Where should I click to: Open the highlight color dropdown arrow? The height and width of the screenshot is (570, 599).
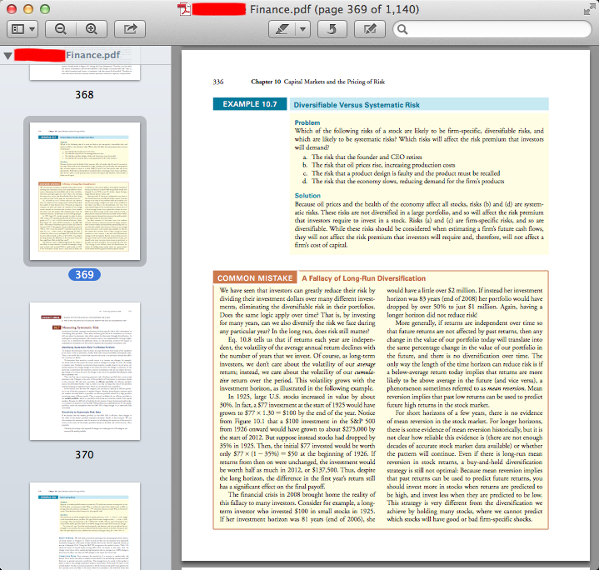tap(303, 29)
